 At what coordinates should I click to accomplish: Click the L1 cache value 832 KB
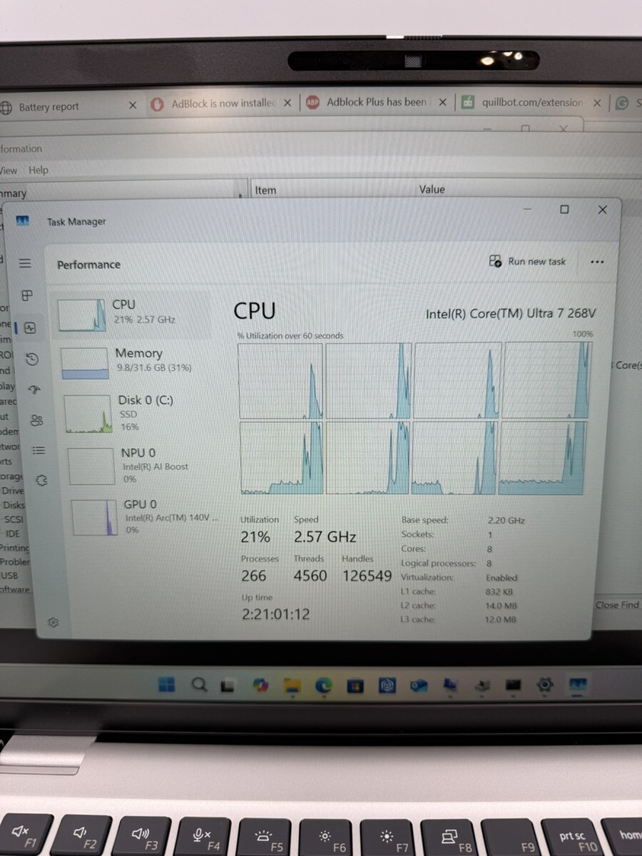[499, 591]
